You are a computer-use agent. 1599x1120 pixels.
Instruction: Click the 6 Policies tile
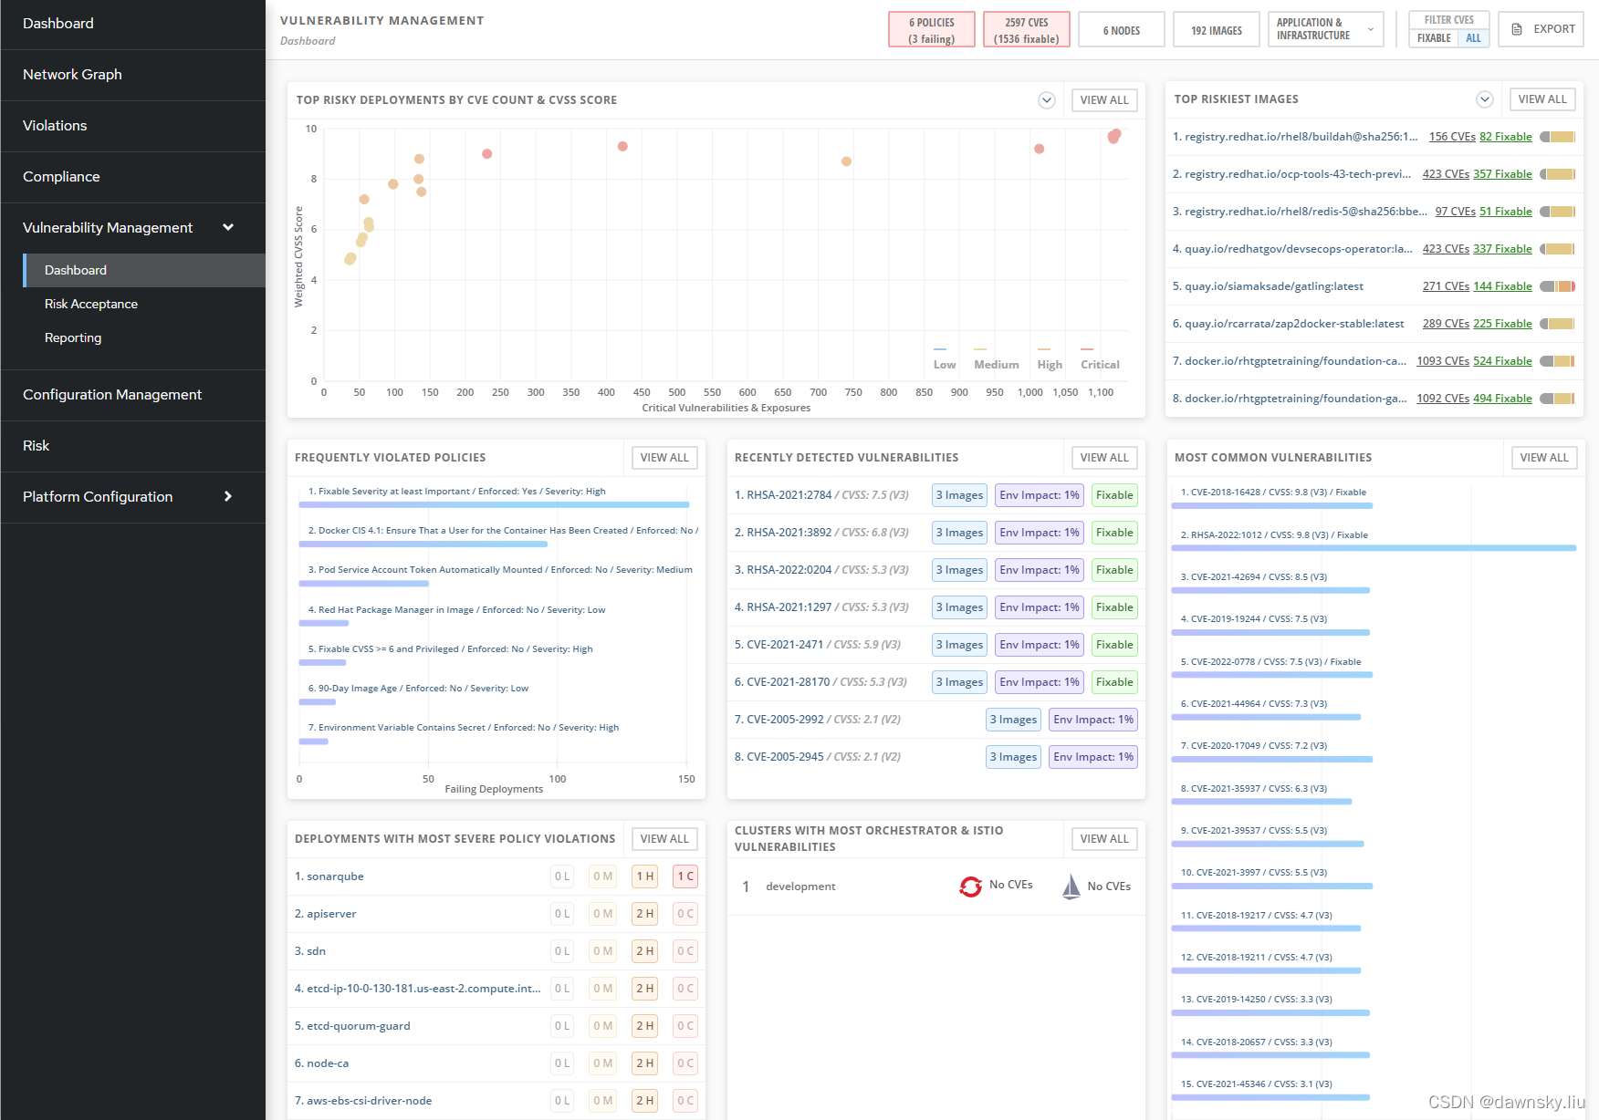(x=932, y=29)
